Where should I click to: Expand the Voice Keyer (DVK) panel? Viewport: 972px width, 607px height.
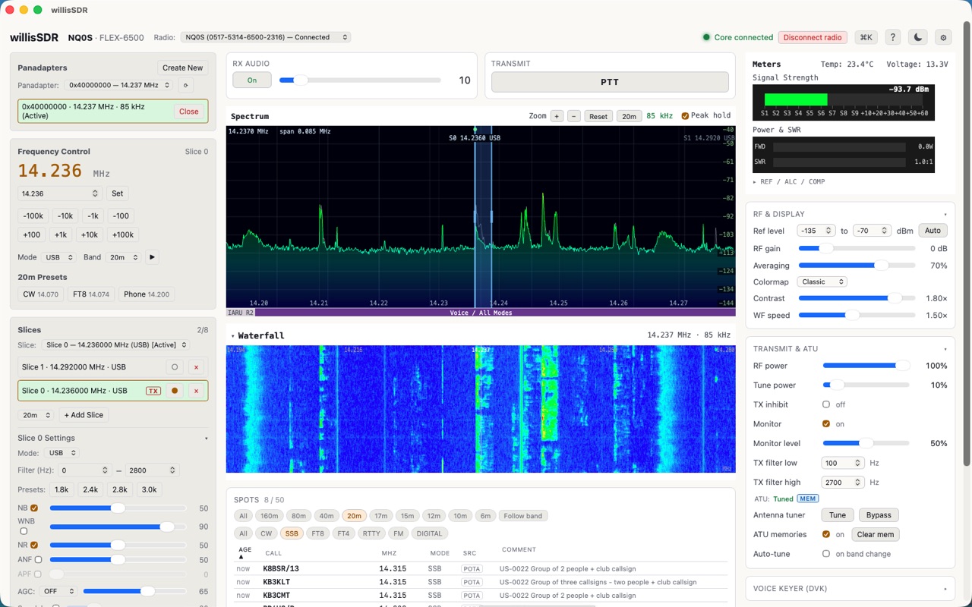click(850, 588)
